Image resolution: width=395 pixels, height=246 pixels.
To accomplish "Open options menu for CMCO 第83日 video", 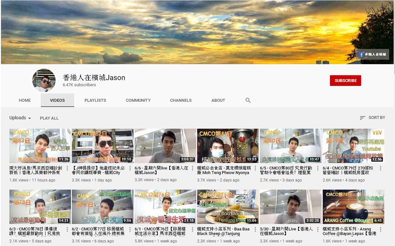I will point(67,168).
